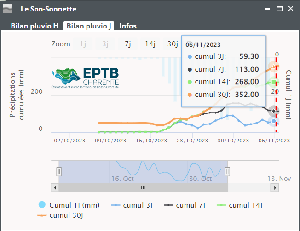This screenshot has height=231, width=300.
Task: Click the 09/10/2023 x-axis label
Action: 110,141
